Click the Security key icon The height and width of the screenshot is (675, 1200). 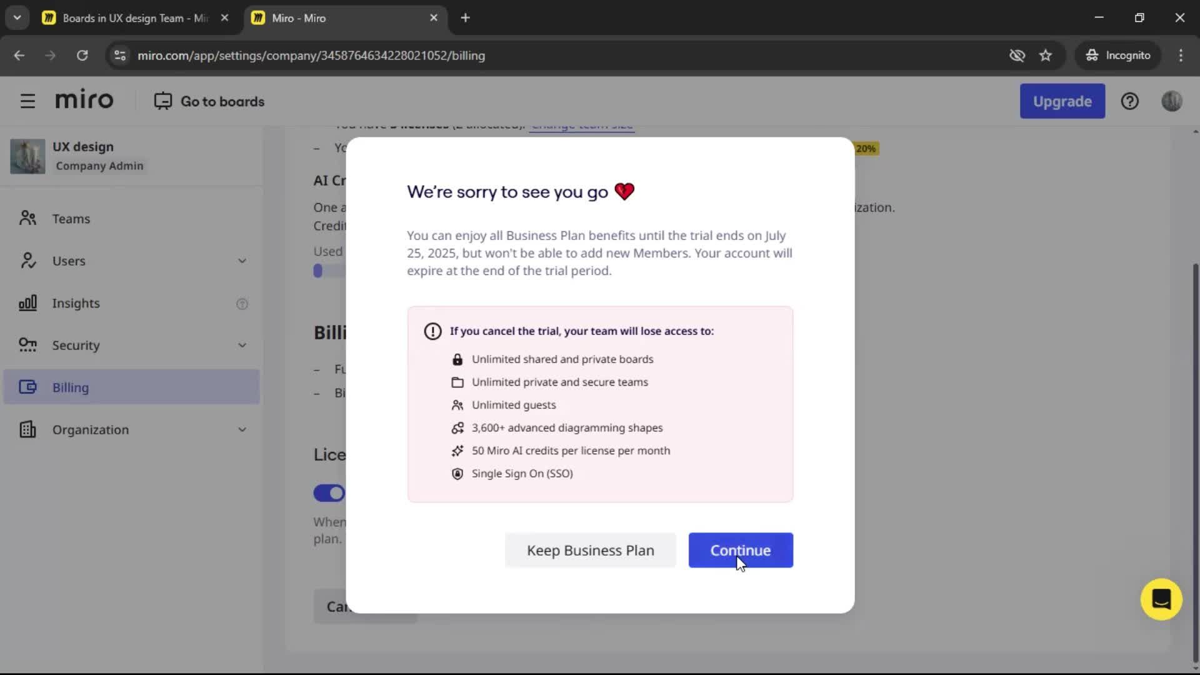coord(27,345)
